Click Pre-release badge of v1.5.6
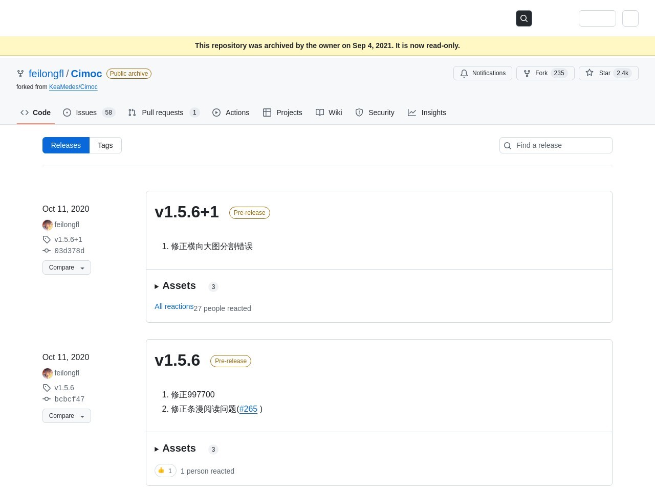This screenshot has width=655, height=491. pos(231,361)
